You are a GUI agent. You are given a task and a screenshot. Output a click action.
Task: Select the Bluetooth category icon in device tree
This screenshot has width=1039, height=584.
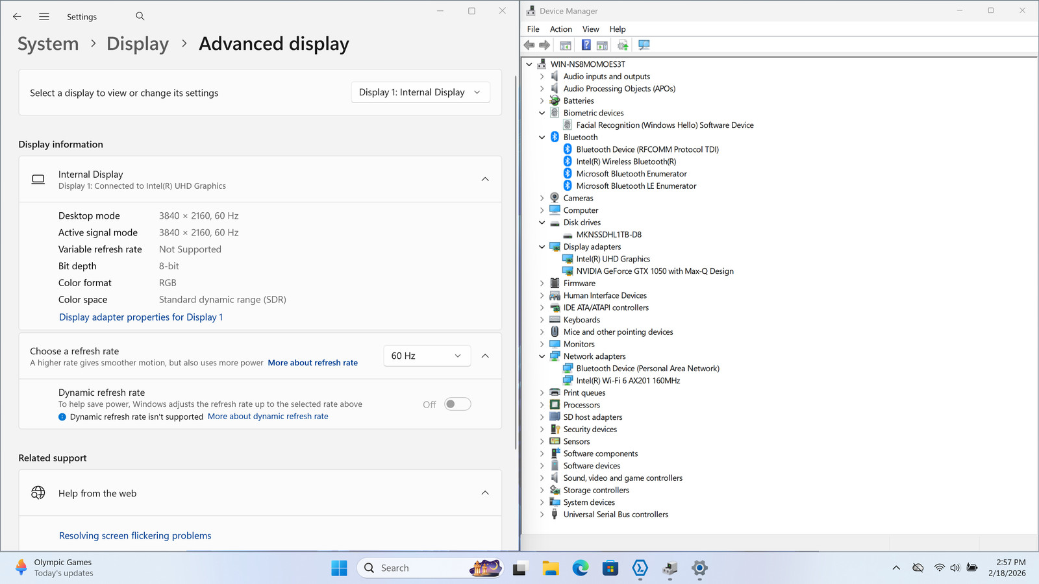tap(555, 137)
